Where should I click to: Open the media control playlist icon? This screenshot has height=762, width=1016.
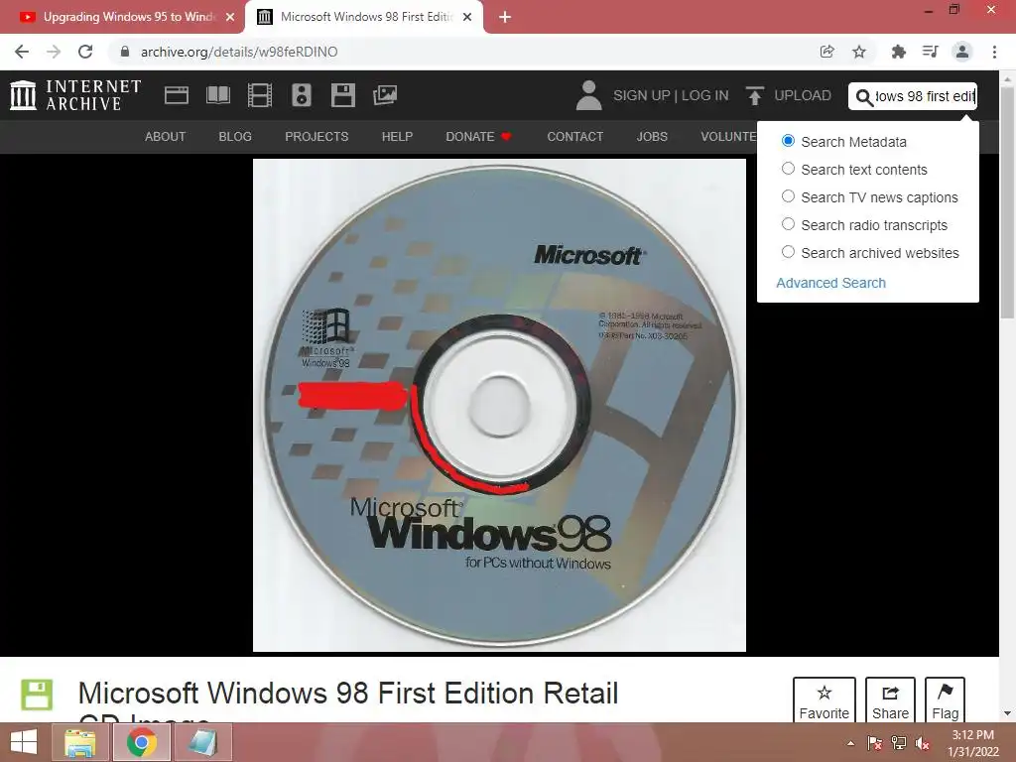[x=930, y=52]
